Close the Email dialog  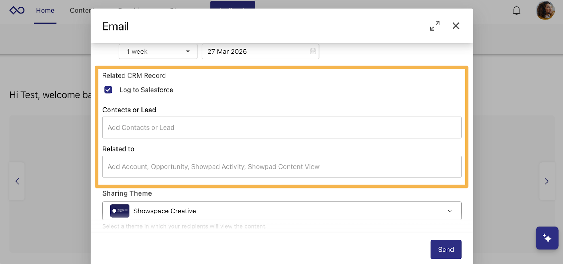456,26
